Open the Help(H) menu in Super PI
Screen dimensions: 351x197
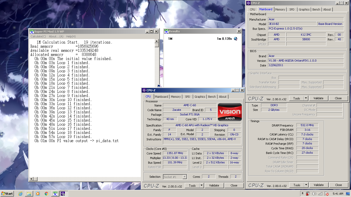(x=71, y=36)
